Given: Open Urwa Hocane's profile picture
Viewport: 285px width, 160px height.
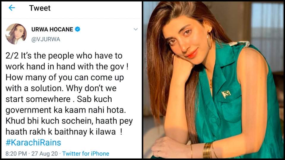Looking at the screenshot, I should pyautogui.click(x=16, y=34).
